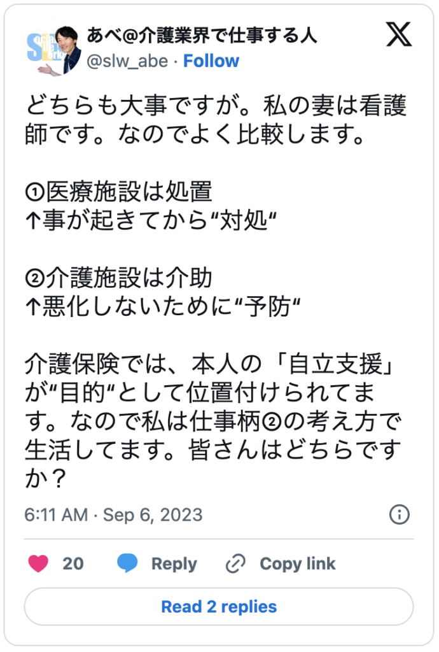Screen dimensions: 439x652
Task: Click the X logo in the tweet corner
Action: (399, 38)
